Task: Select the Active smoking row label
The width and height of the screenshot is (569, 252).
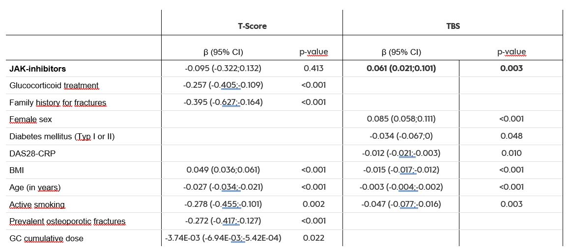Action: click(x=37, y=204)
